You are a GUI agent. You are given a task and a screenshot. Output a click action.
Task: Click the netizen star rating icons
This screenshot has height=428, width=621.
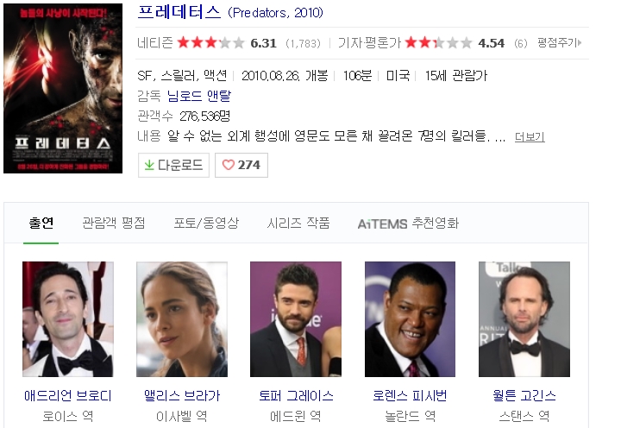[x=210, y=42]
